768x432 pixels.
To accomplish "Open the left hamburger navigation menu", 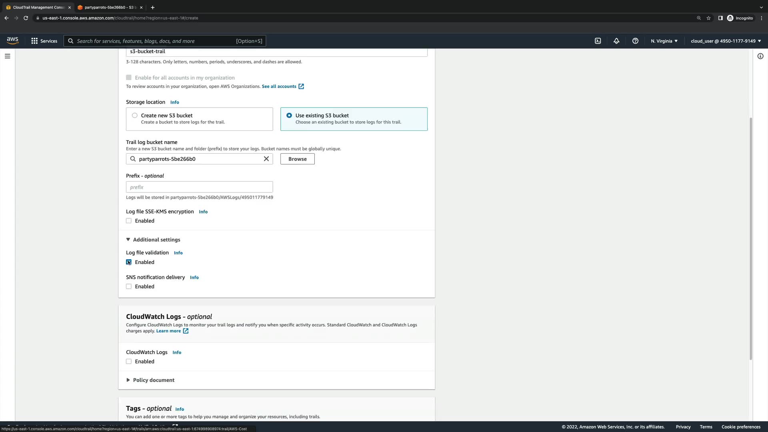I will click(7, 56).
